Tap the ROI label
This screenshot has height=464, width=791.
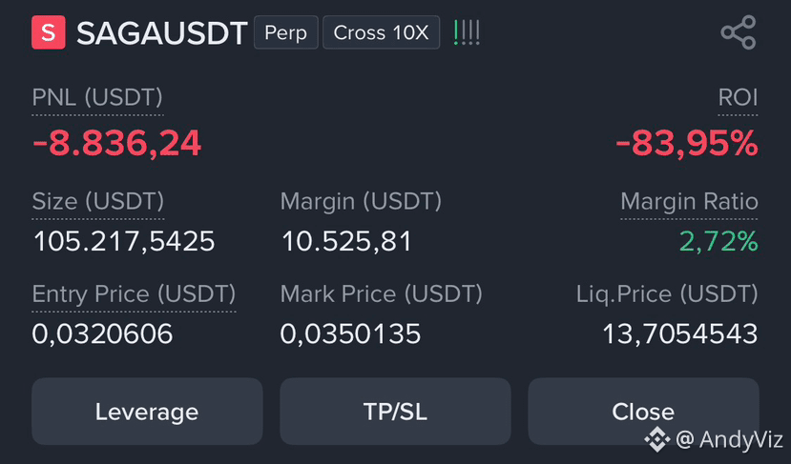(x=738, y=97)
